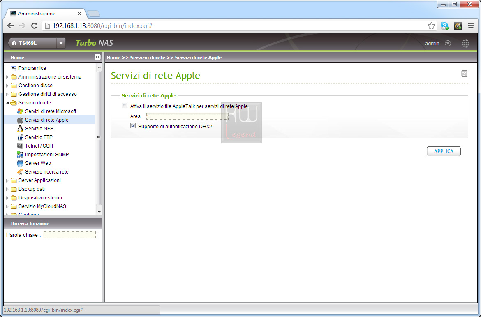Select Servizi di rete Microsoft
The image size is (481, 317).
point(51,111)
